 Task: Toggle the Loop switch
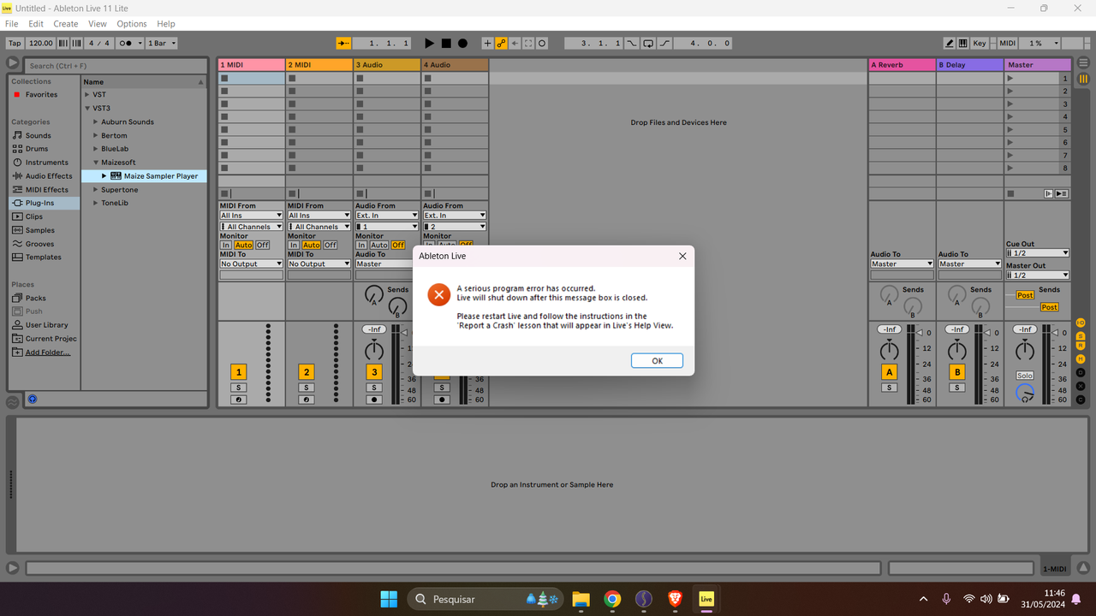648,43
